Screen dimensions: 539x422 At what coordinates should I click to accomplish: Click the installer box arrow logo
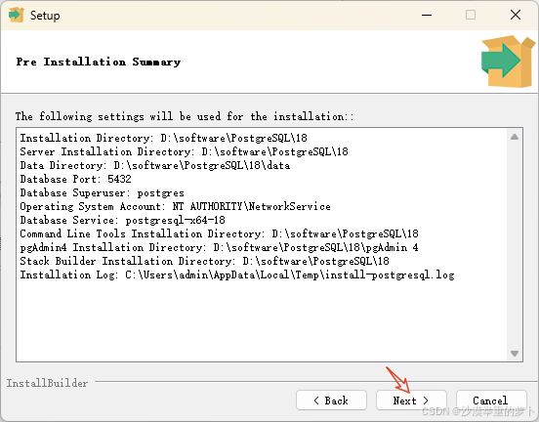click(x=508, y=62)
